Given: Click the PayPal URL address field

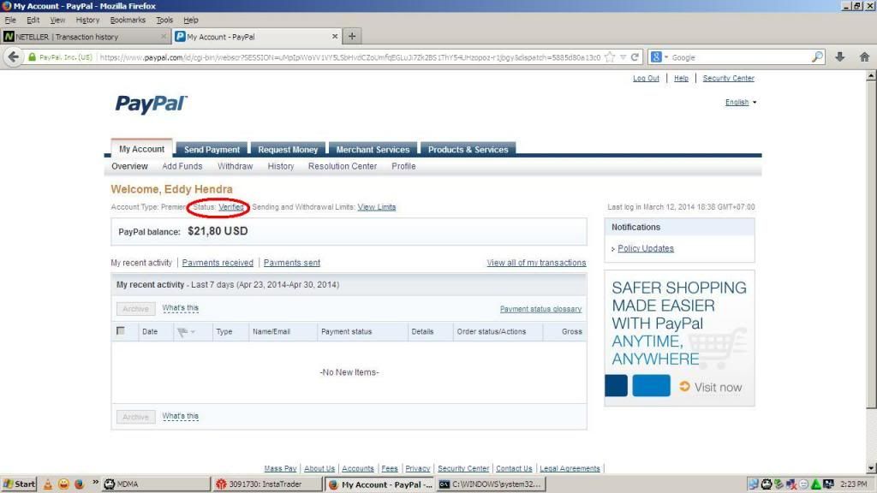Looking at the screenshot, I should point(349,57).
